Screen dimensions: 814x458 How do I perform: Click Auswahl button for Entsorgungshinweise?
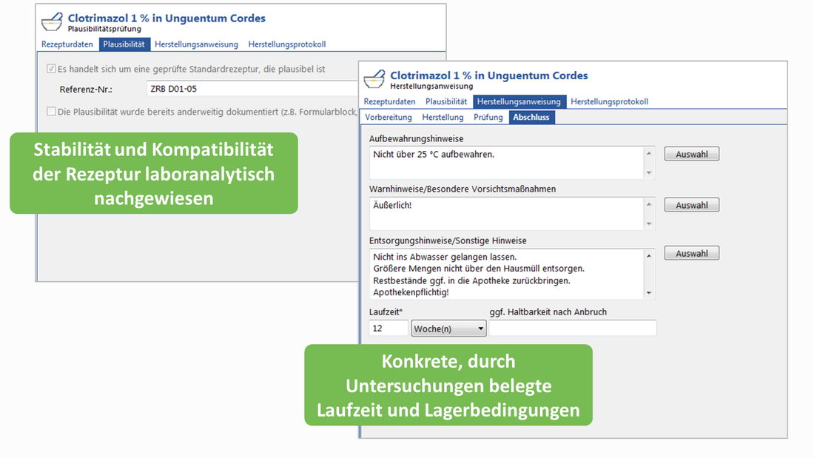click(x=691, y=253)
